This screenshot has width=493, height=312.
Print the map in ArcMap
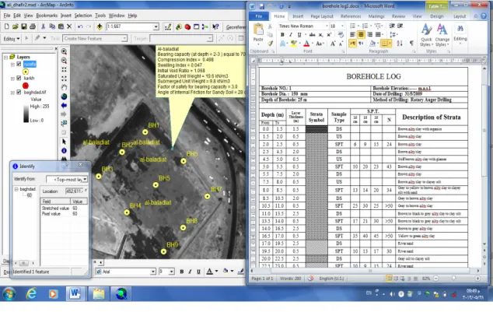pos(33,26)
